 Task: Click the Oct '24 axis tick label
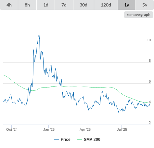point(12,129)
